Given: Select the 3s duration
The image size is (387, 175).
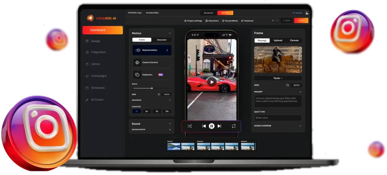Looking at the screenshot, I should 136,111.
